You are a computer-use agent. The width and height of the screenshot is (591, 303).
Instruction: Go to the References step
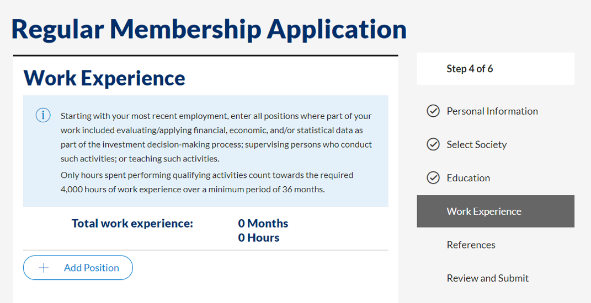click(x=471, y=245)
